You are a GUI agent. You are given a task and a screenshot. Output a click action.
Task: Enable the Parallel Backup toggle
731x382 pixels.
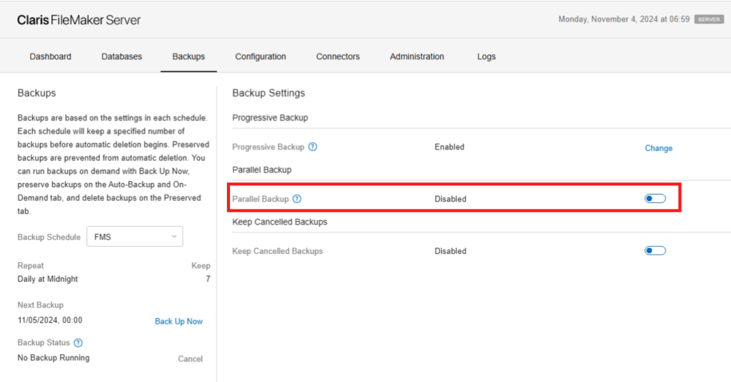tap(655, 199)
